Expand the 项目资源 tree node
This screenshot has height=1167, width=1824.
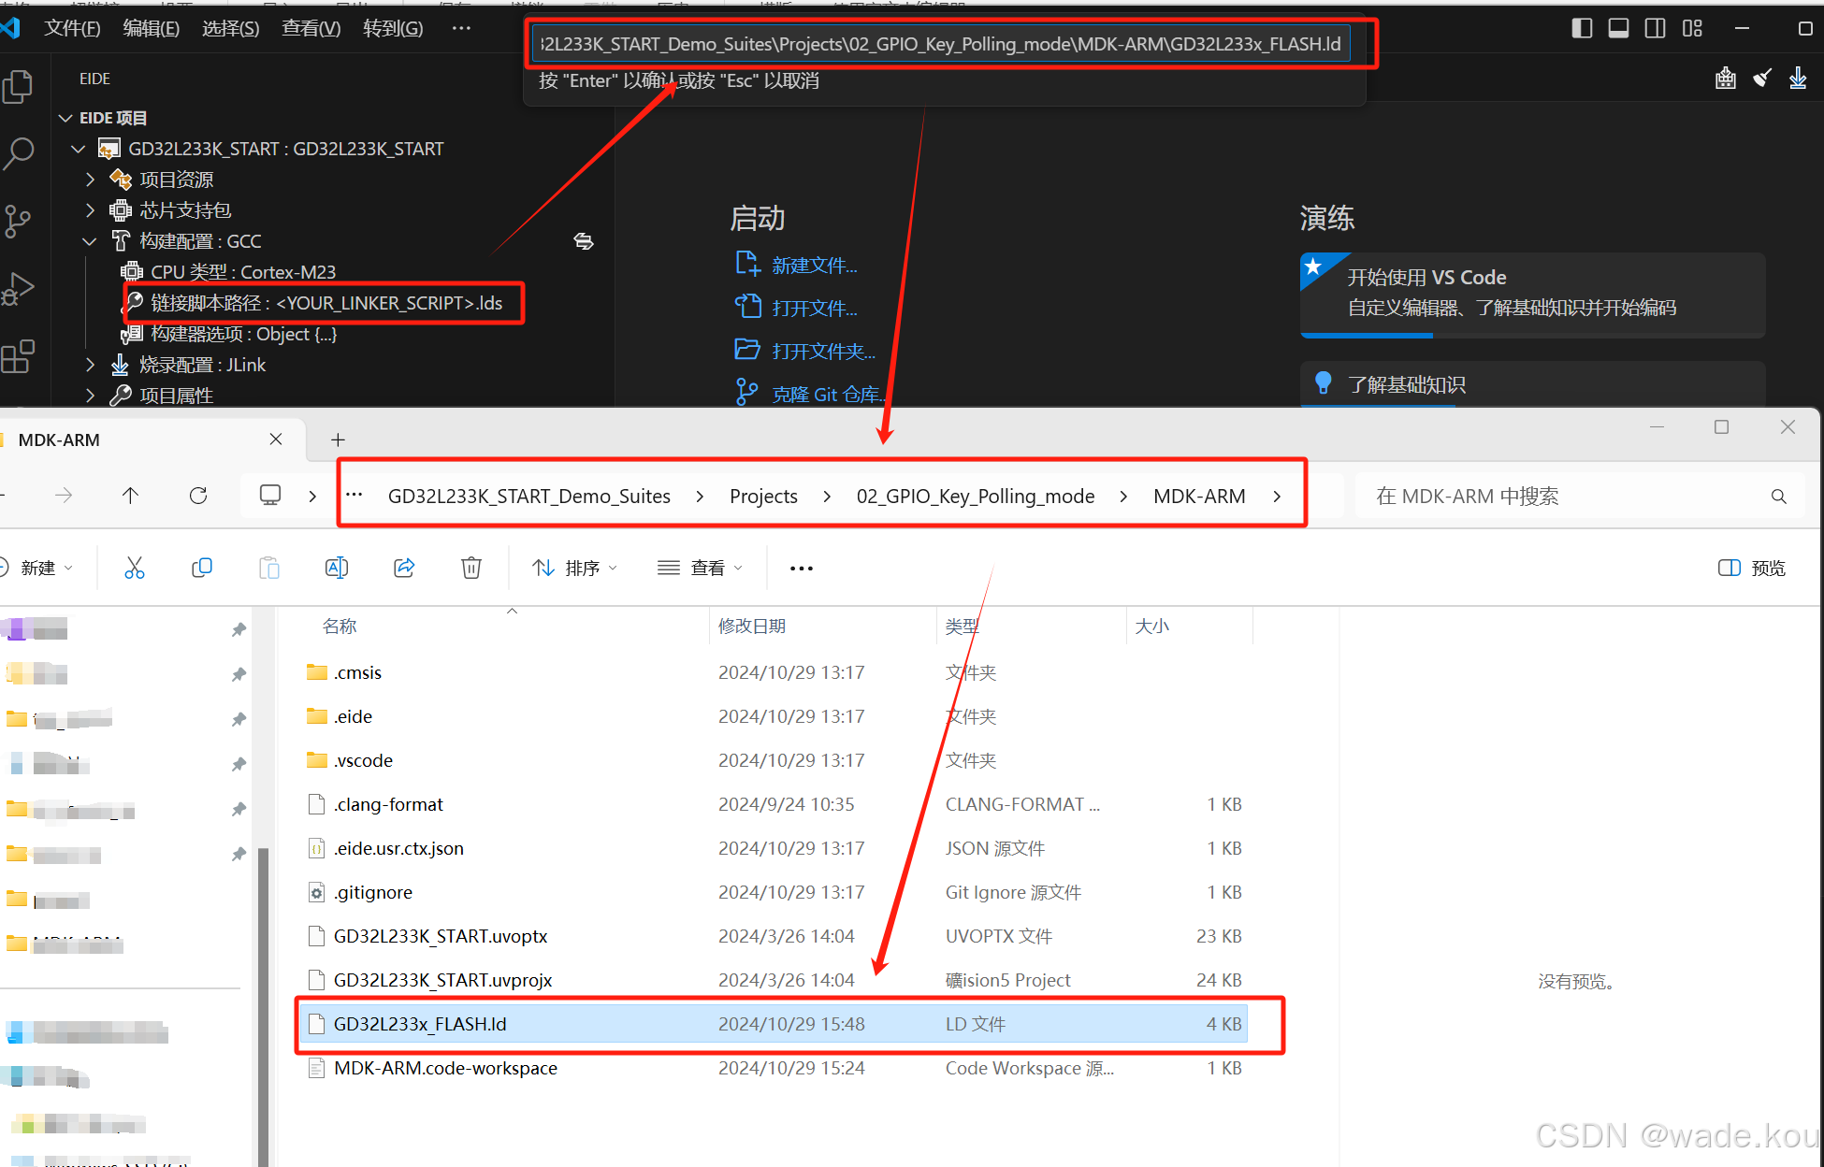coord(91,179)
